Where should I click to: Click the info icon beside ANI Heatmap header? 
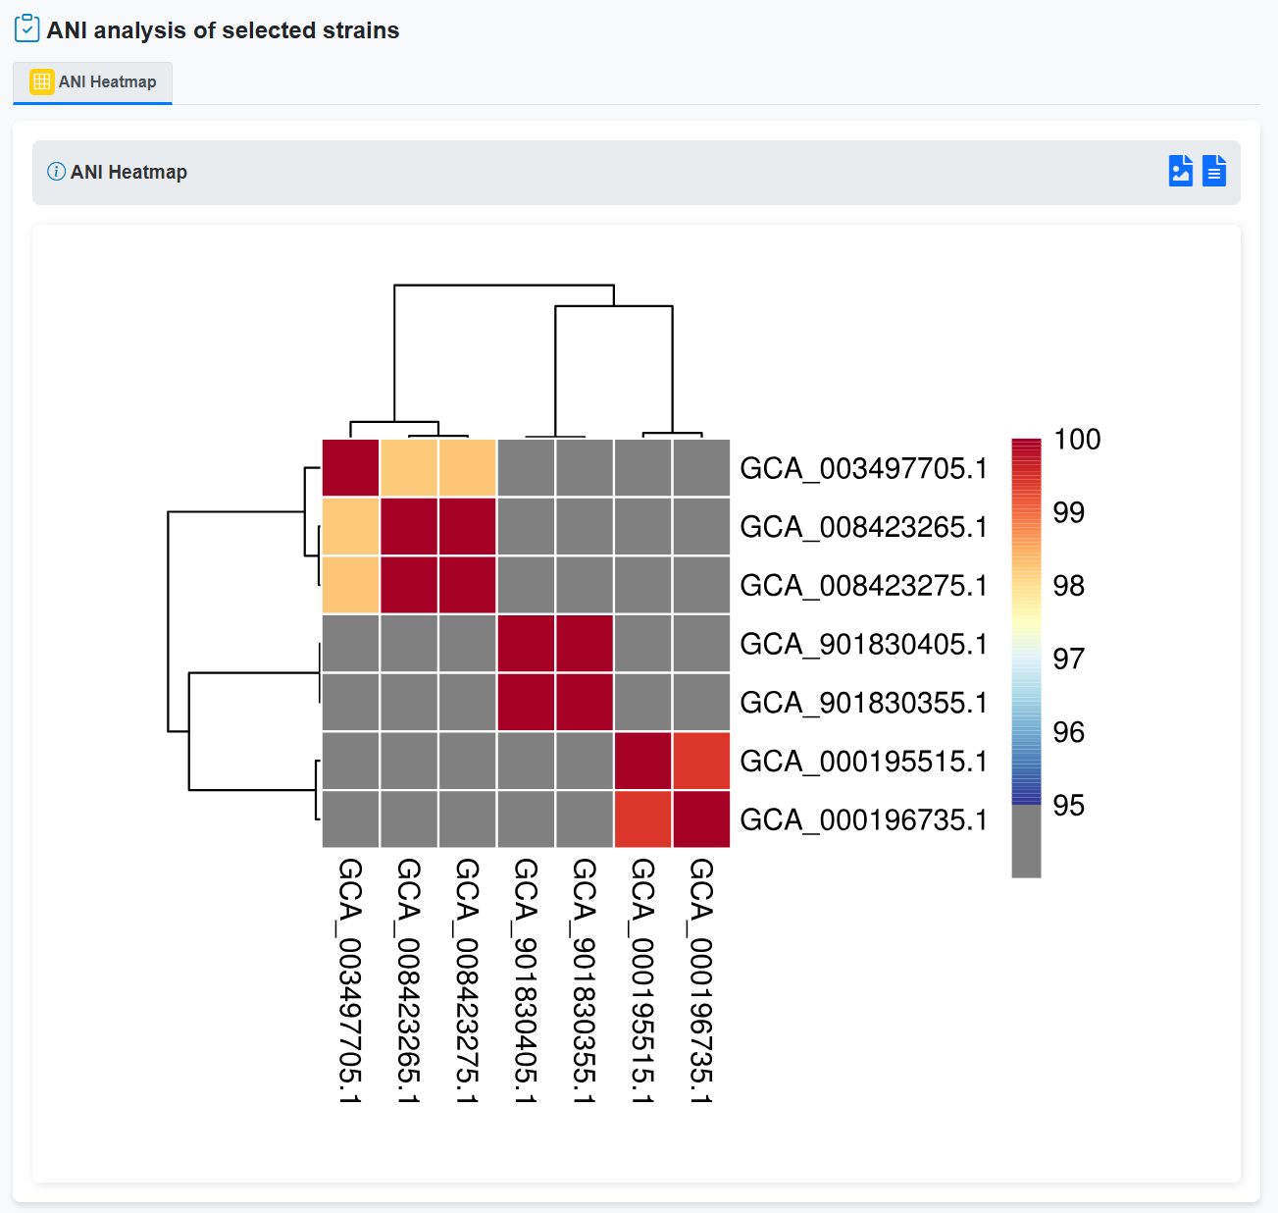click(x=57, y=172)
